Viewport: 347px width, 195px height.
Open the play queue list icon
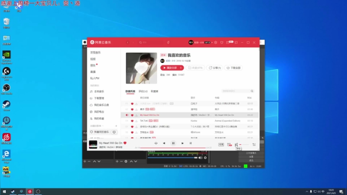point(254,144)
